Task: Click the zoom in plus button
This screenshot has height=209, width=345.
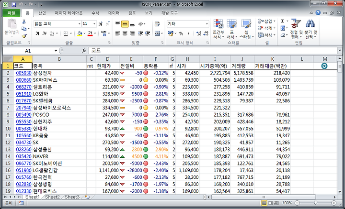Action: pos(334,203)
